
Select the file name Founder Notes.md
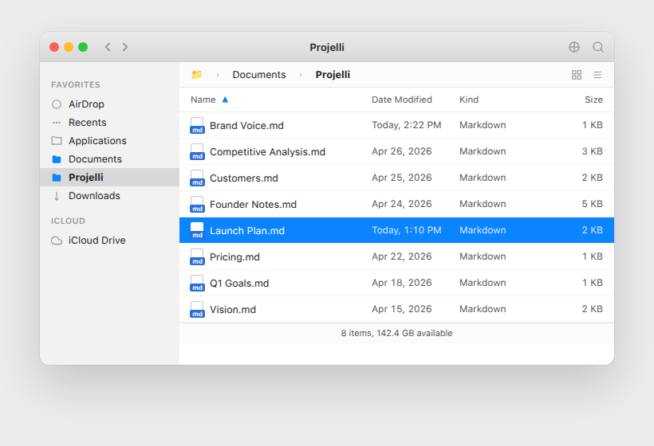pos(253,204)
